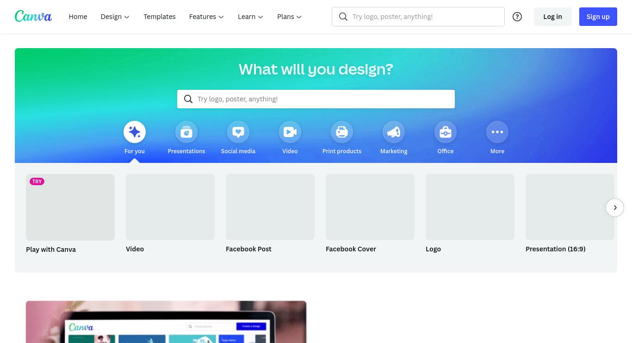Click the 'Facebook Post' label
The width and height of the screenshot is (632, 343).
pyautogui.click(x=248, y=249)
